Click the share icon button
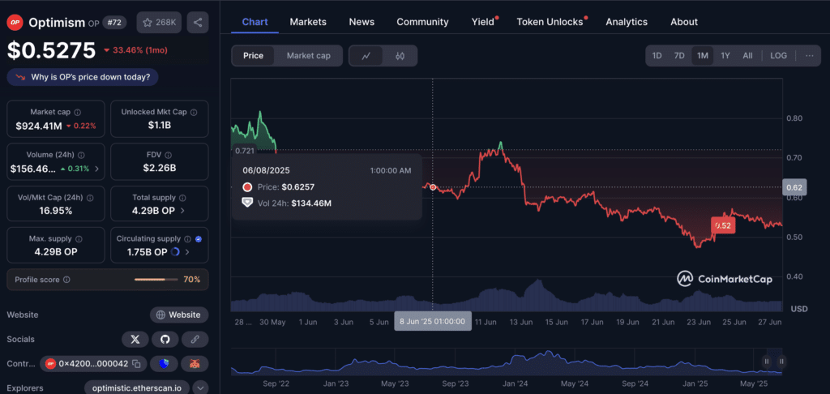 pos(198,22)
